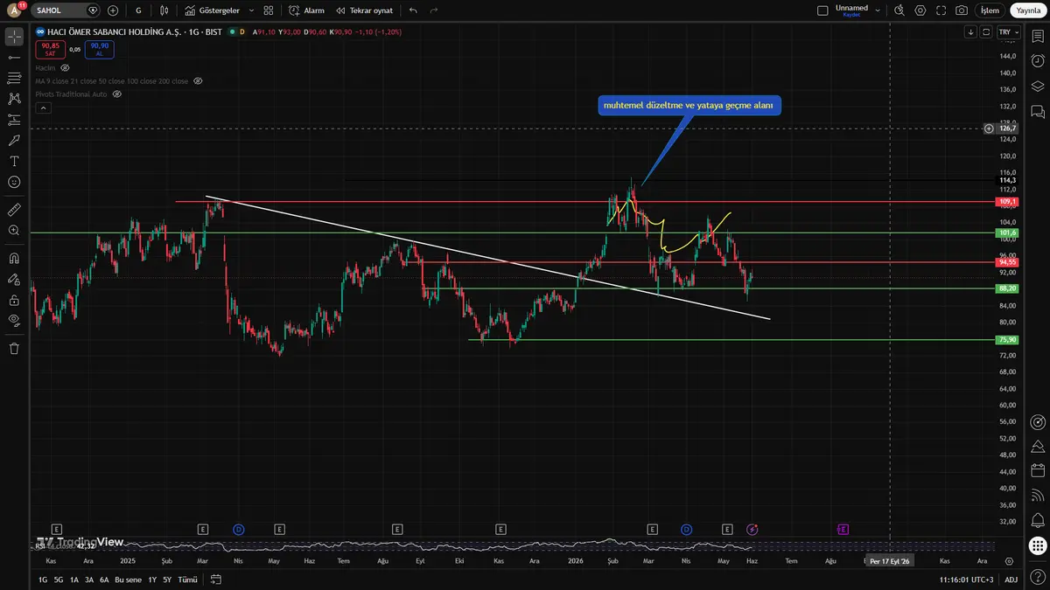Take a chart snapshot with camera icon
This screenshot has height=590, width=1050.
(962, 10)
